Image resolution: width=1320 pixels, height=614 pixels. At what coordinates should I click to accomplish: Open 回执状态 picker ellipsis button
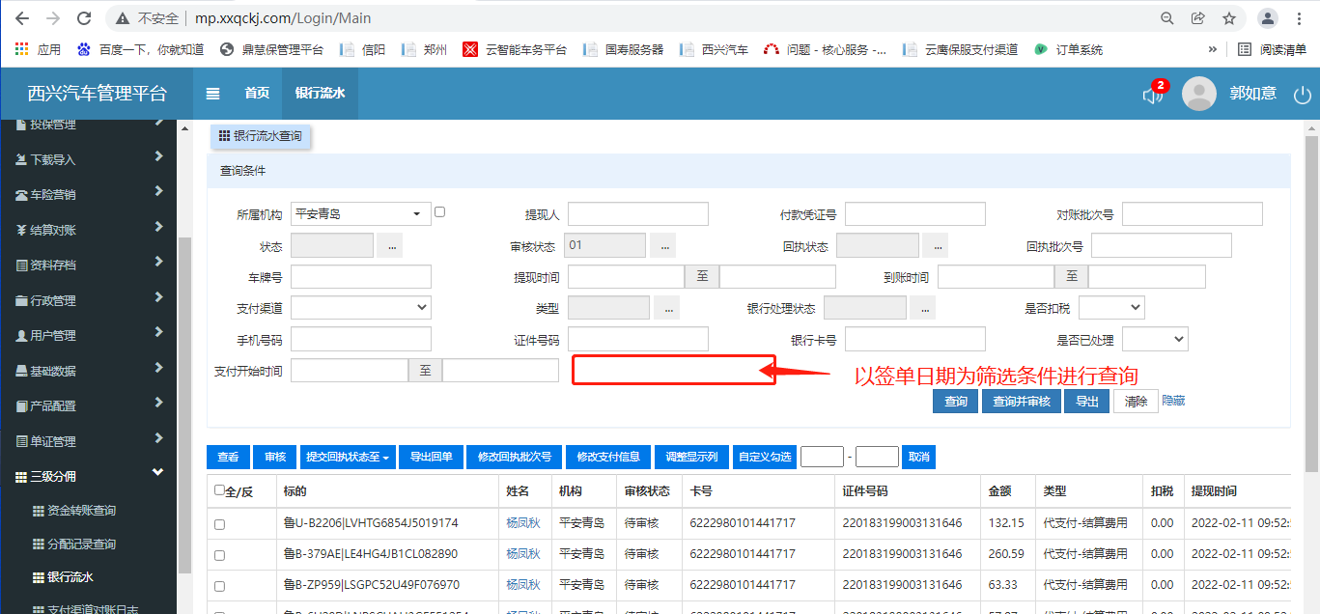pos(936,245)
